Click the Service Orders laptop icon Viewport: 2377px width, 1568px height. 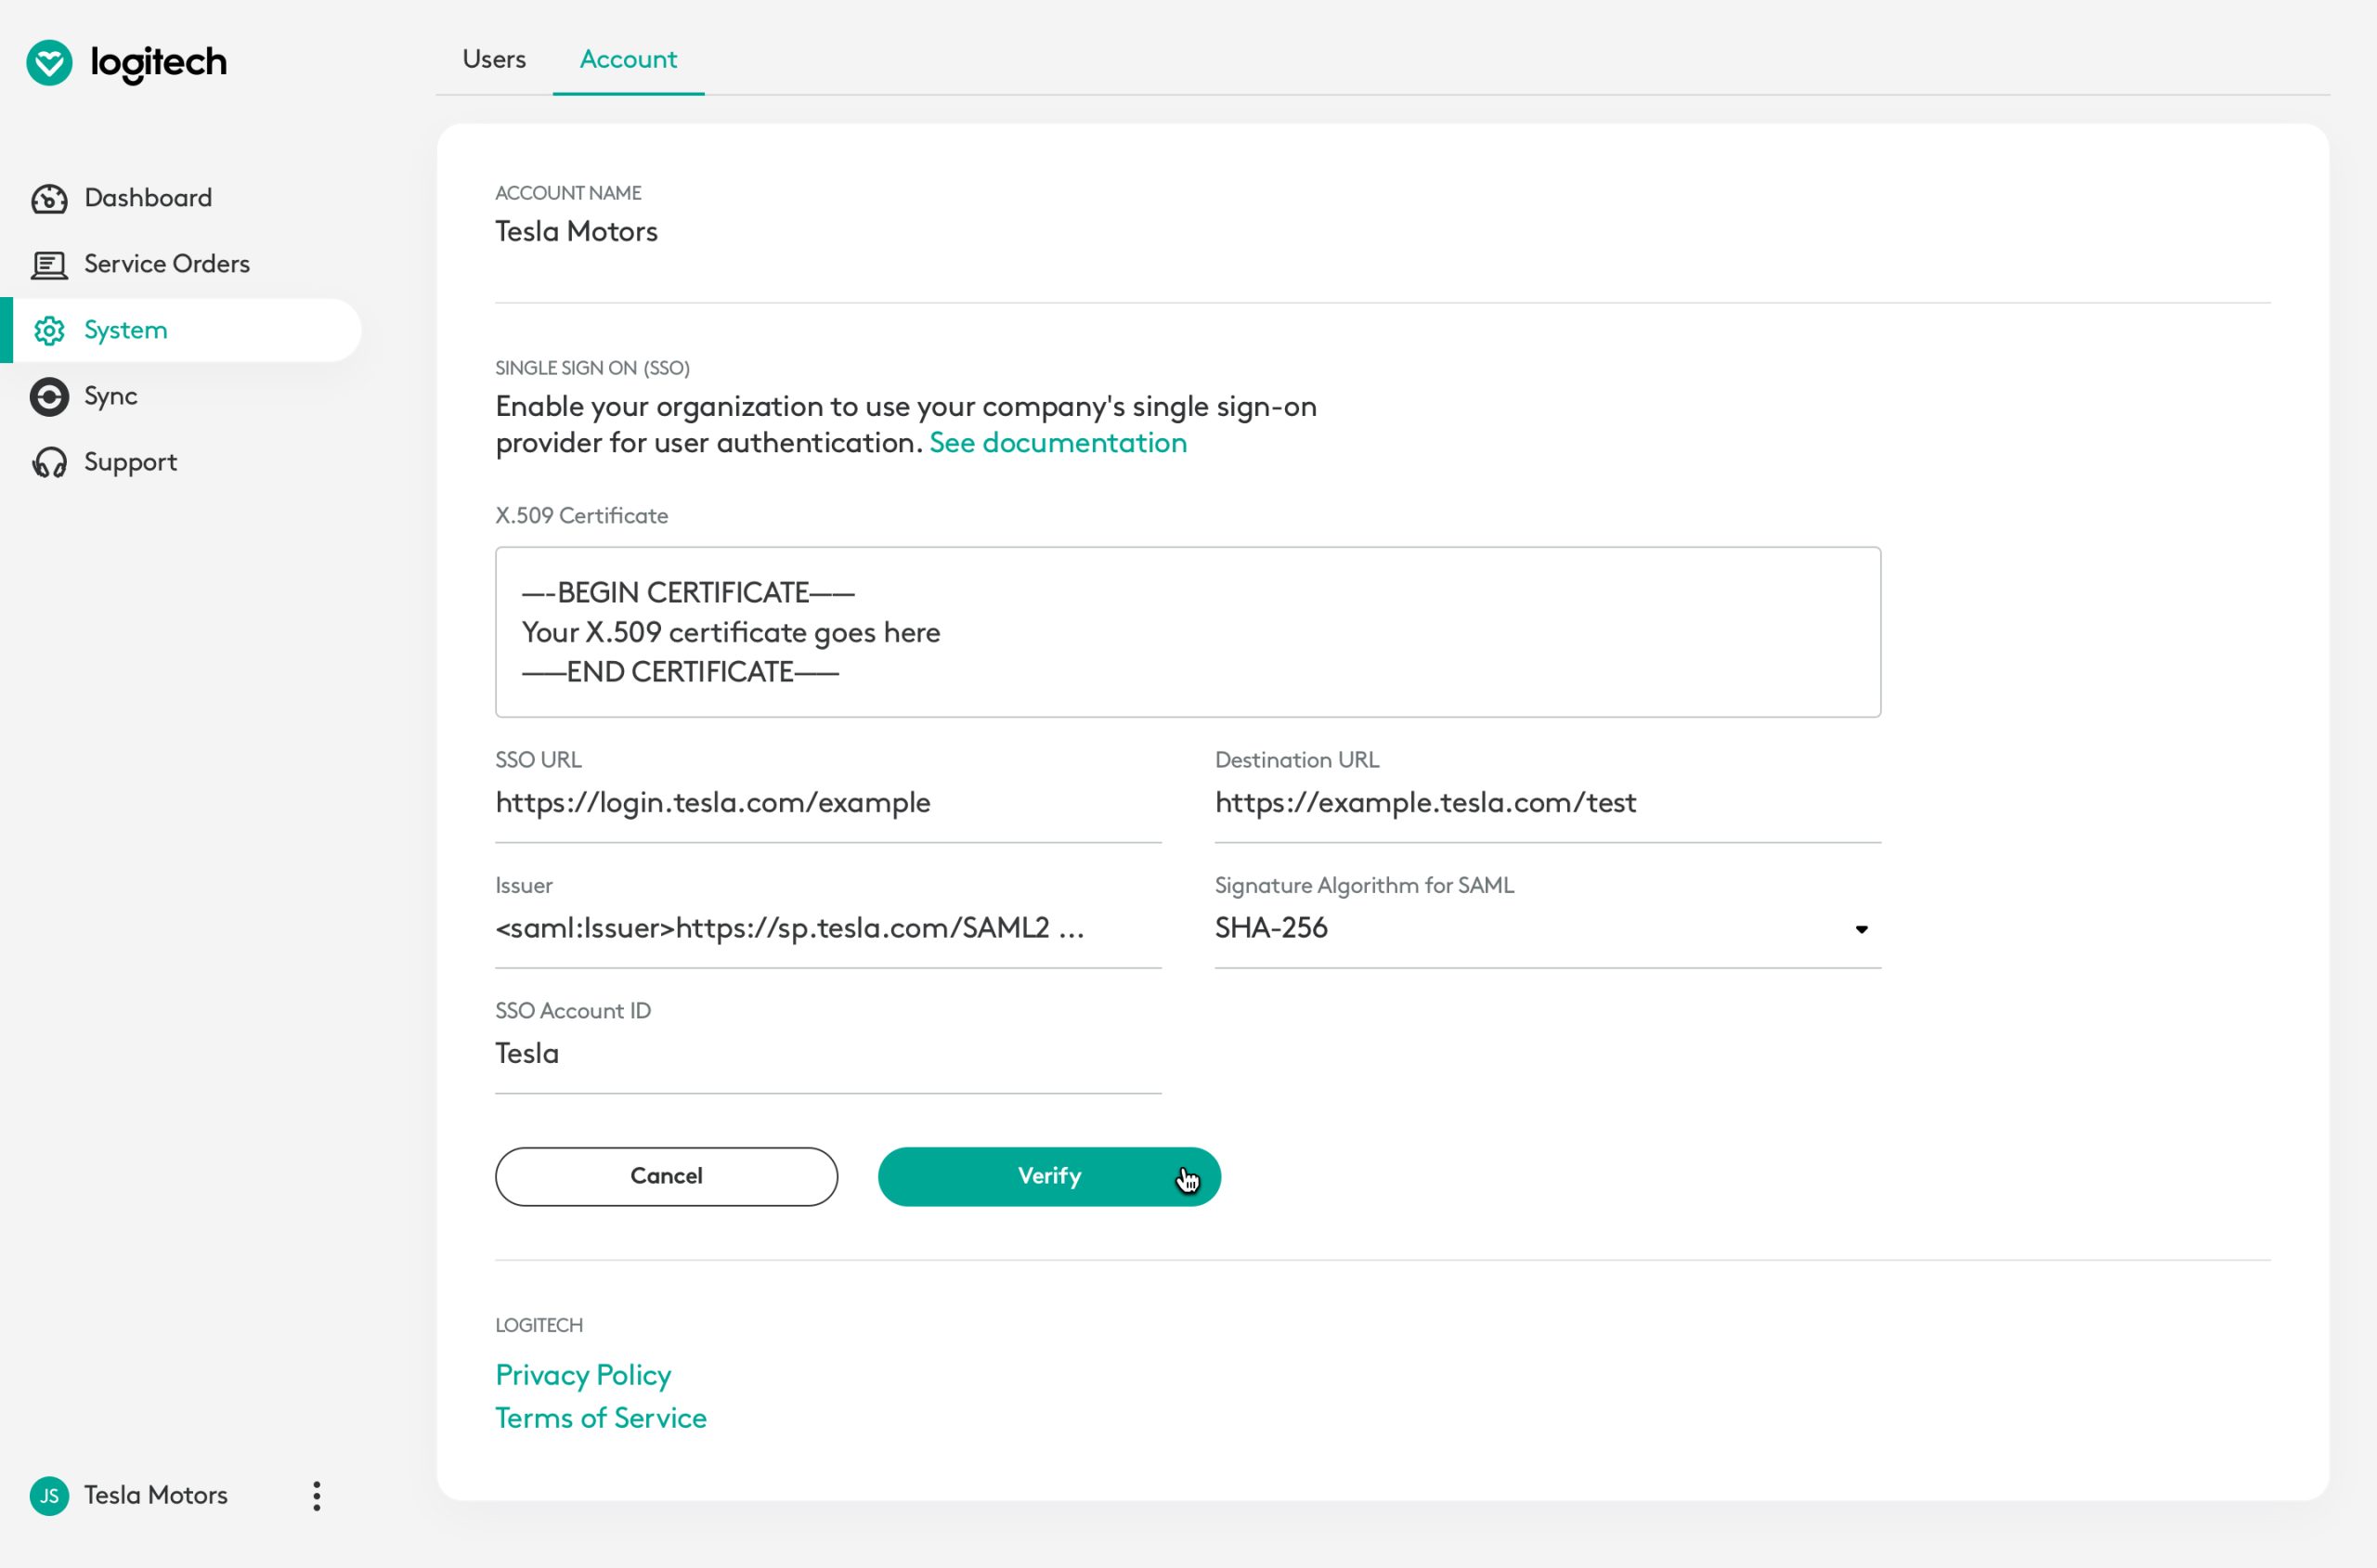coord(49,265)
